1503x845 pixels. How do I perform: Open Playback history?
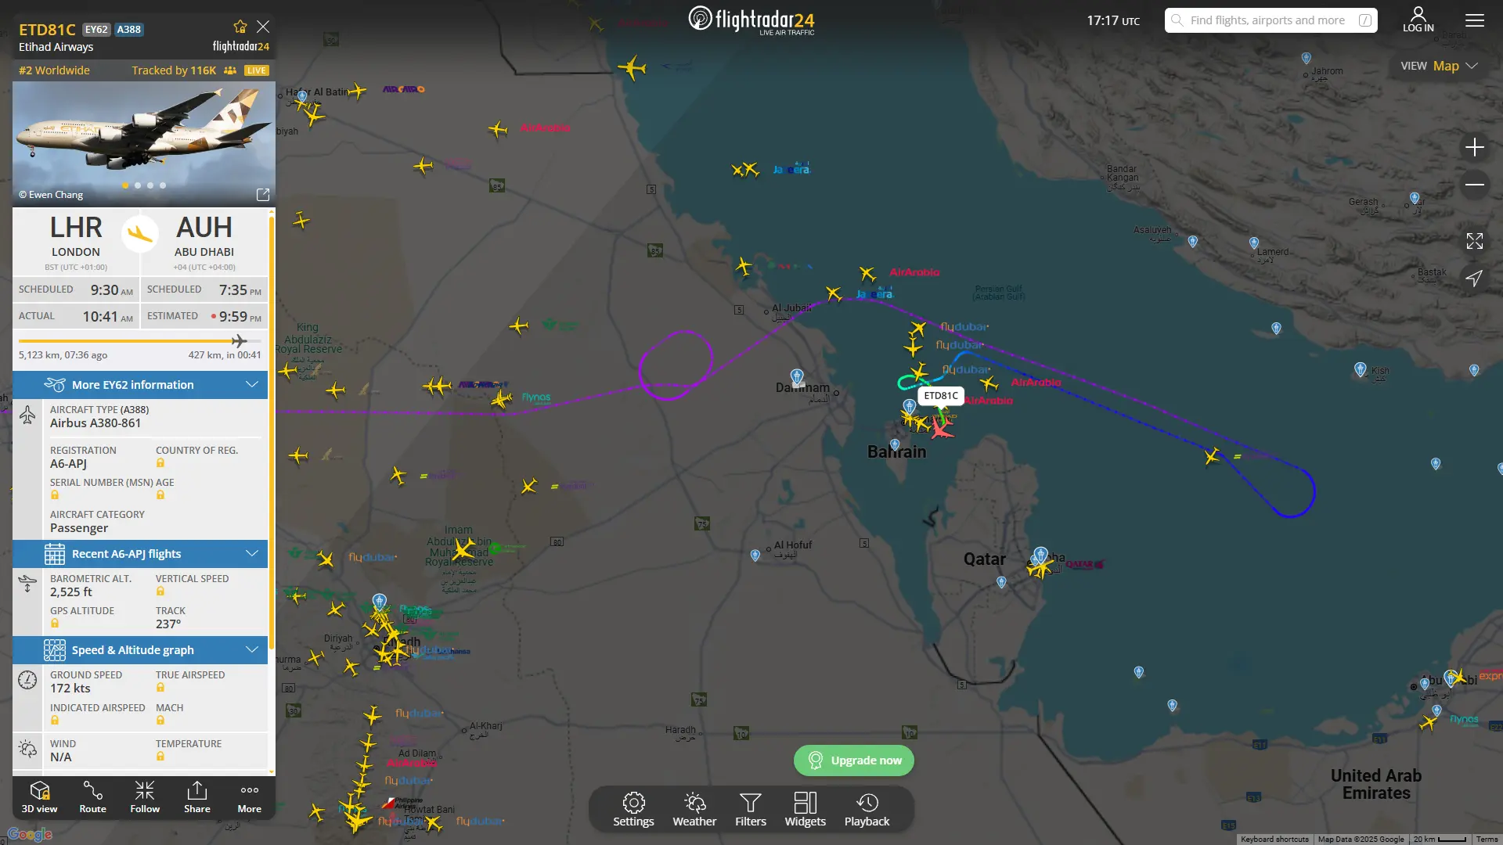pyautogui.click(x=867, y=810)
